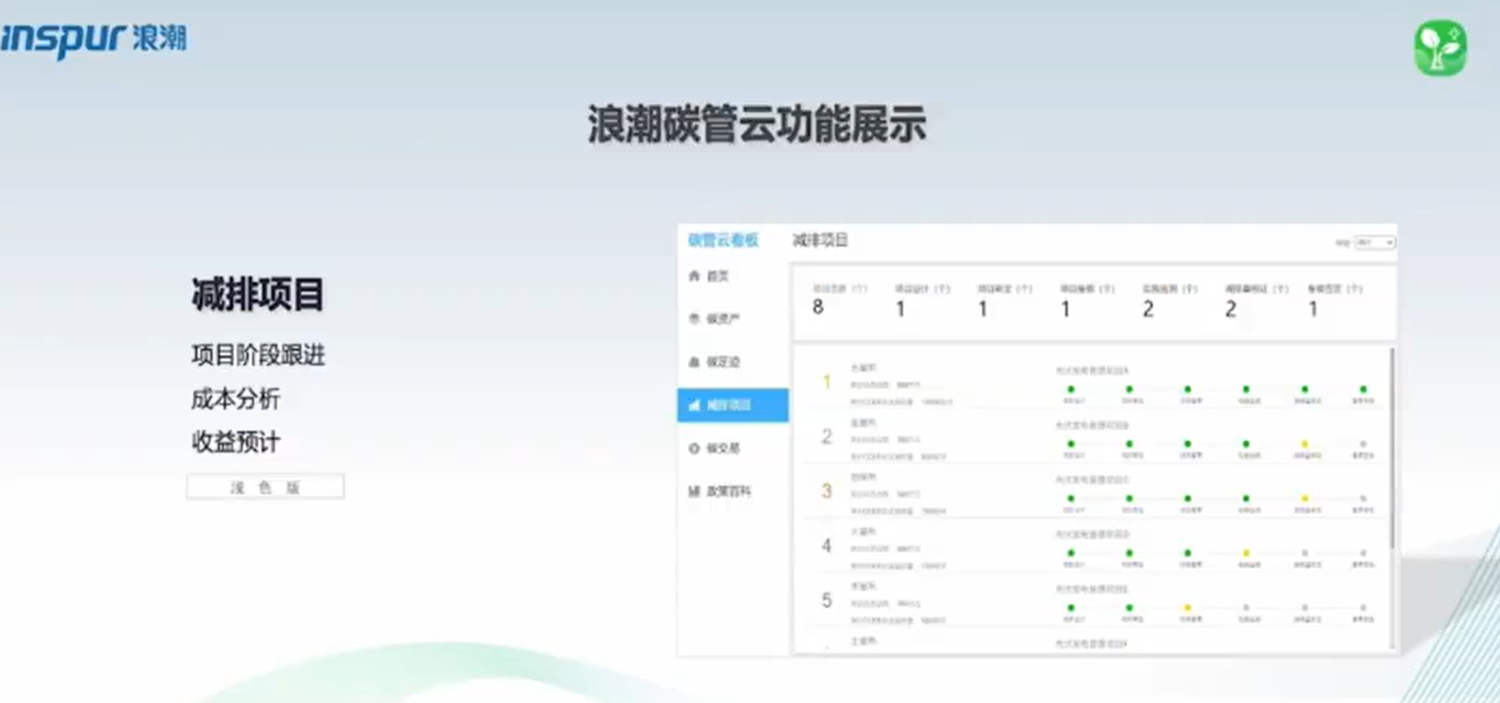Click the vertical scrollbar of the project list
This screenshot has height=703, width=1500.
(1392, 448)
